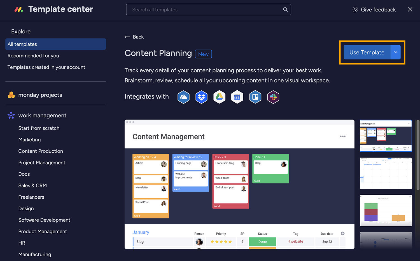The width and height of the screenshot is (420, 261).
Task: Click the January group title
Action: [x=141, y=232]
